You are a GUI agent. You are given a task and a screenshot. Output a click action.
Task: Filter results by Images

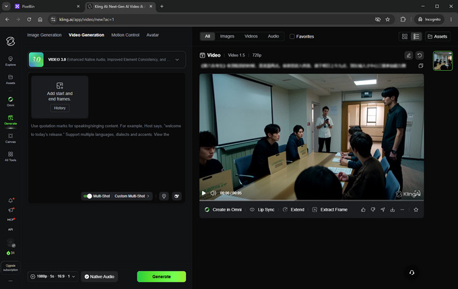click(x=227, y=36)
